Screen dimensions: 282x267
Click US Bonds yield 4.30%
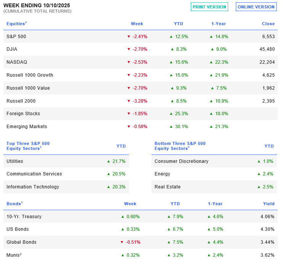267,229
